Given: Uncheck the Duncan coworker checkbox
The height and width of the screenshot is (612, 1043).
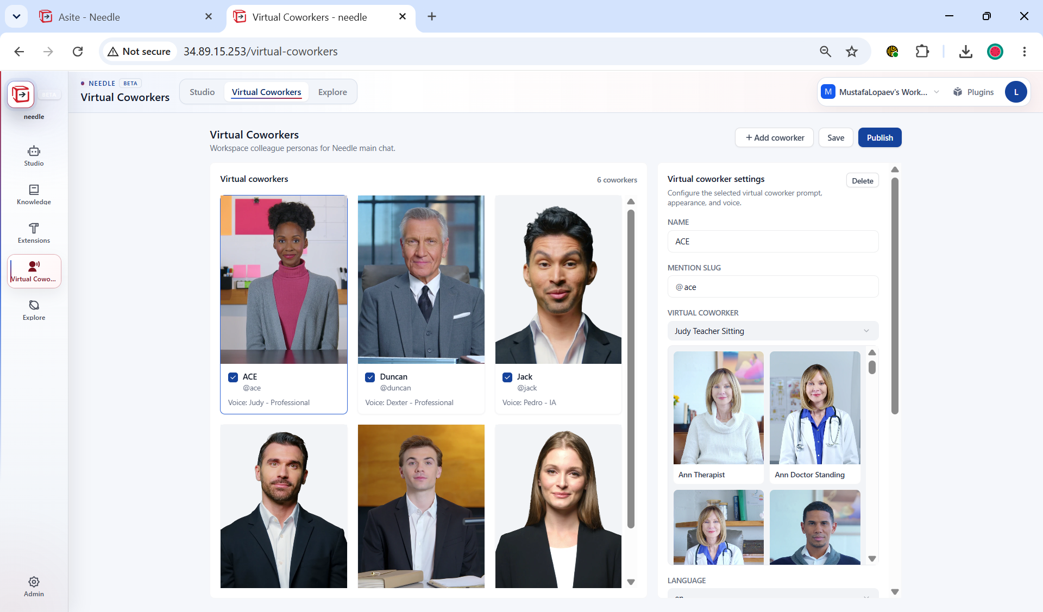Looking at the screenshot, I should [x=370, y=377].
